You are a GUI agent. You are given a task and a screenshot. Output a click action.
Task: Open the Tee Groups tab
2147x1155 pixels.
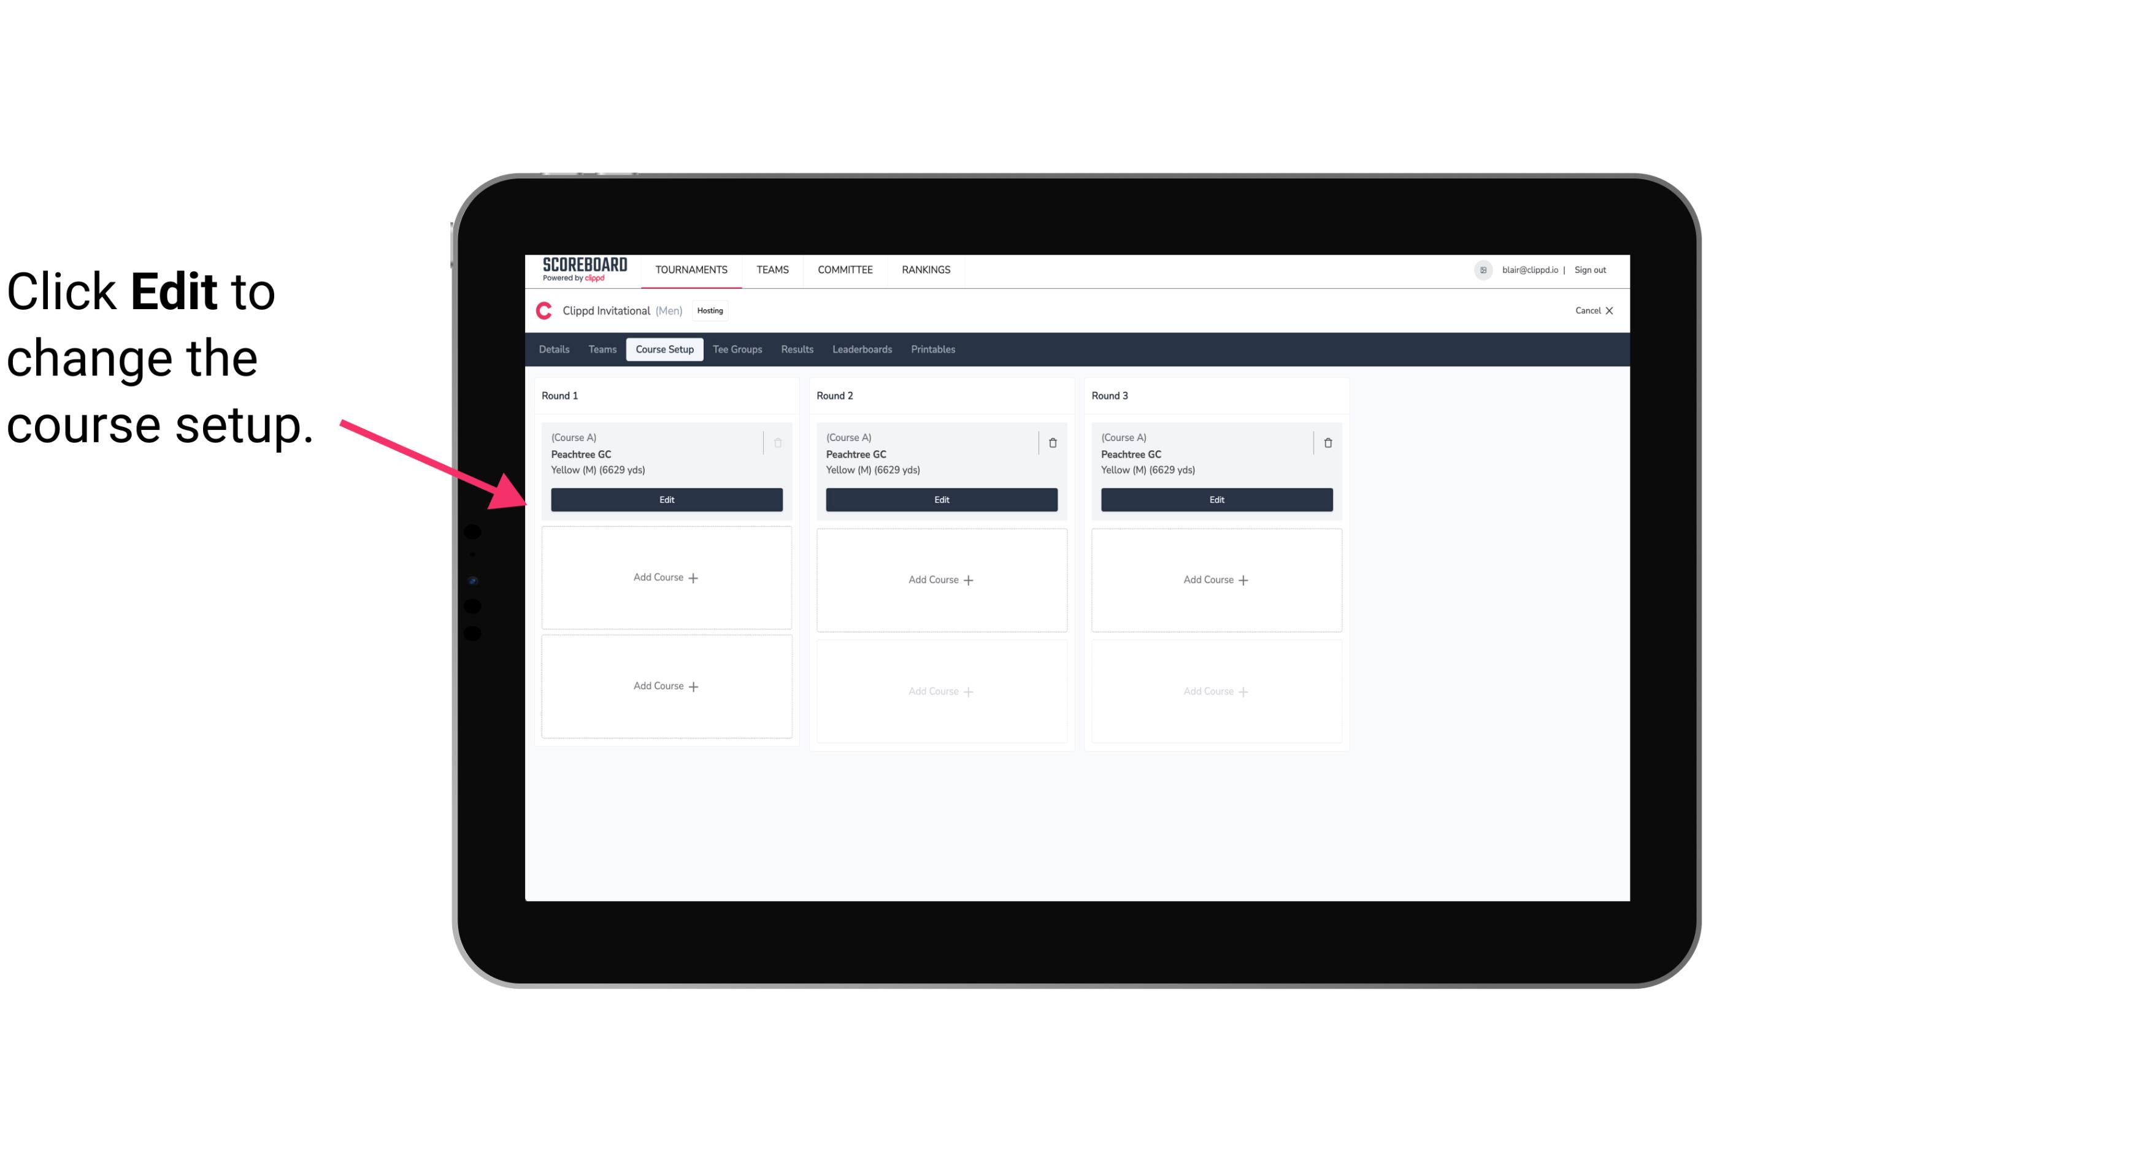[x=737, y=350]
